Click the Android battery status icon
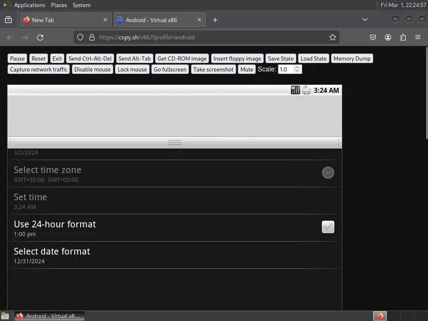Image resolution: width=428 pixels, height=321 pixels. tap(306, 90)
